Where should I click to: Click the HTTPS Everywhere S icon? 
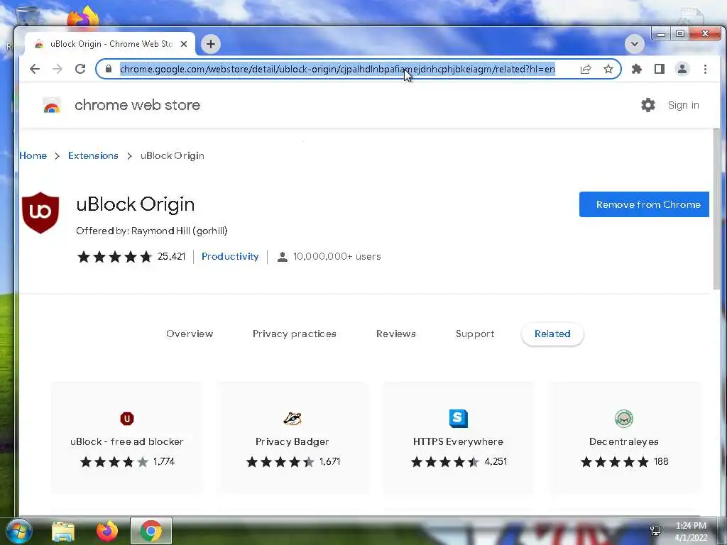pos(458,418)
